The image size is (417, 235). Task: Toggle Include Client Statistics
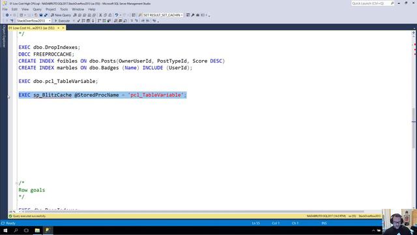[109, 21]
